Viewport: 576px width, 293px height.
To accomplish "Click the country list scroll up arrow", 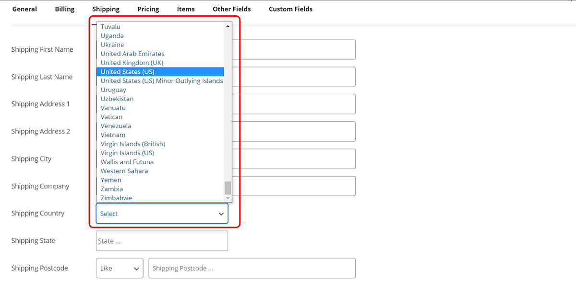I will coord(228,26).
